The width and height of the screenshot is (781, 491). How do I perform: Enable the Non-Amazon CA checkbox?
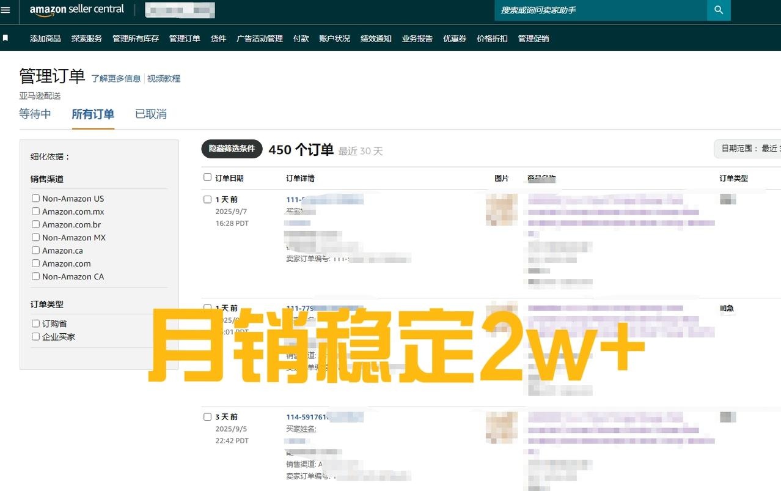(x=36, y=276)
